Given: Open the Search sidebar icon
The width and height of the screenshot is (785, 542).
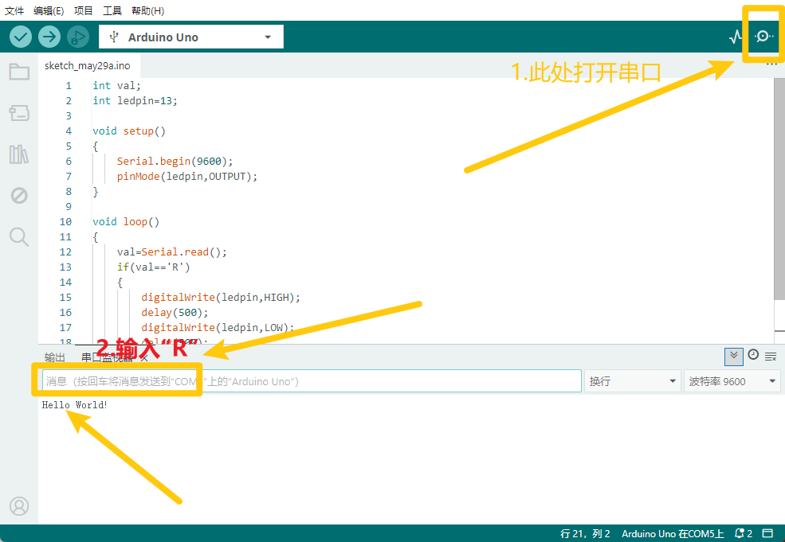Looking at the screenshot, I should (x=19, y=236).
